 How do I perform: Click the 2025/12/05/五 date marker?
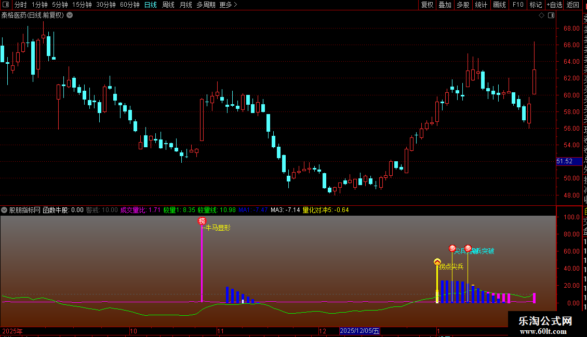tap(359, 331)
